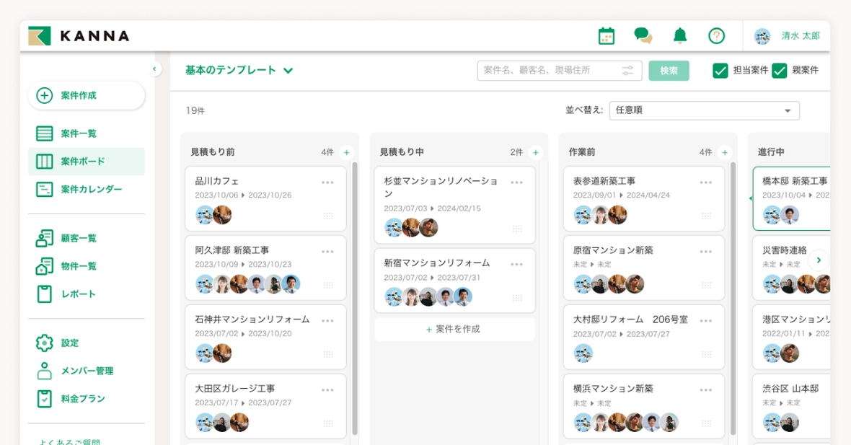Open the calendar icon in header
Viewport: 851px width, 445px height.
pos(607,36)
